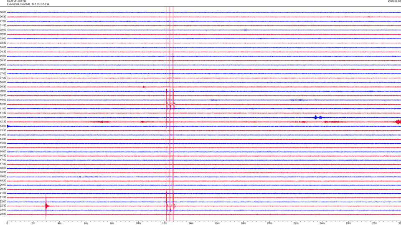The image size is (401, 225).
Task: Click the 14m tick label on time axis
Action: click(191, 223)
